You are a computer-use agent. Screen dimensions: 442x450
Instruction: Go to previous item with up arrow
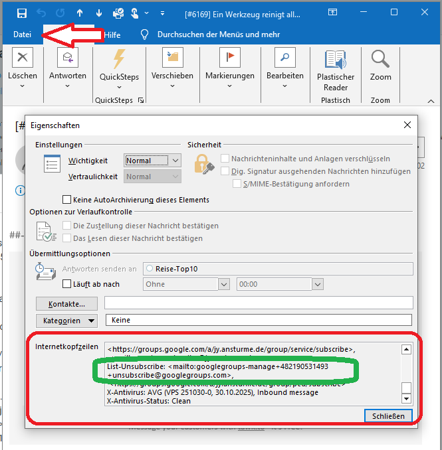[80, 13]
